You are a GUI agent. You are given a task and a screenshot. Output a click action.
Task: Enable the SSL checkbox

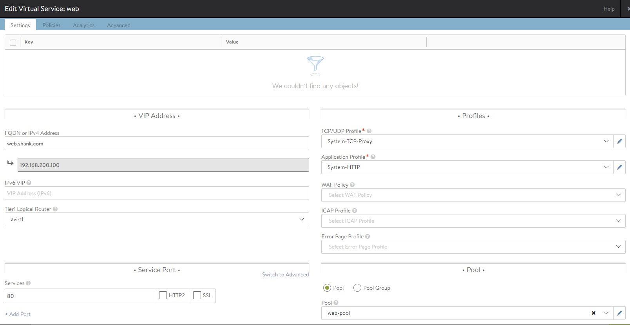pyautogui.click(x=197, y=295)
